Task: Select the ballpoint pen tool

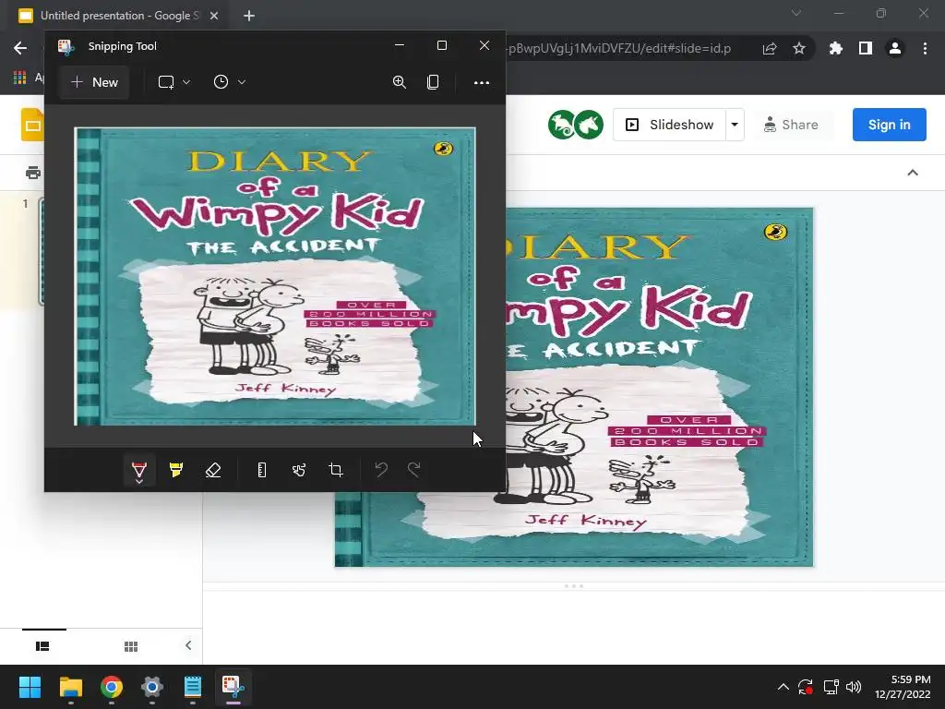Action: point(139,470)
